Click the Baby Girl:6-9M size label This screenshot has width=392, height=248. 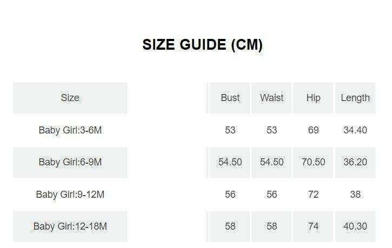click(70, 162)
